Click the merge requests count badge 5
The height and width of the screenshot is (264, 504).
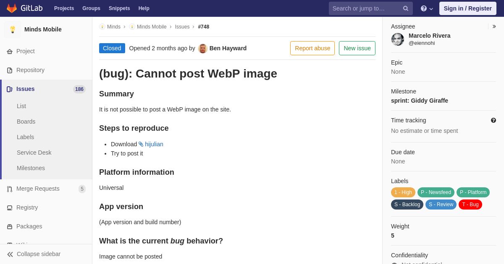coord(82,189)
